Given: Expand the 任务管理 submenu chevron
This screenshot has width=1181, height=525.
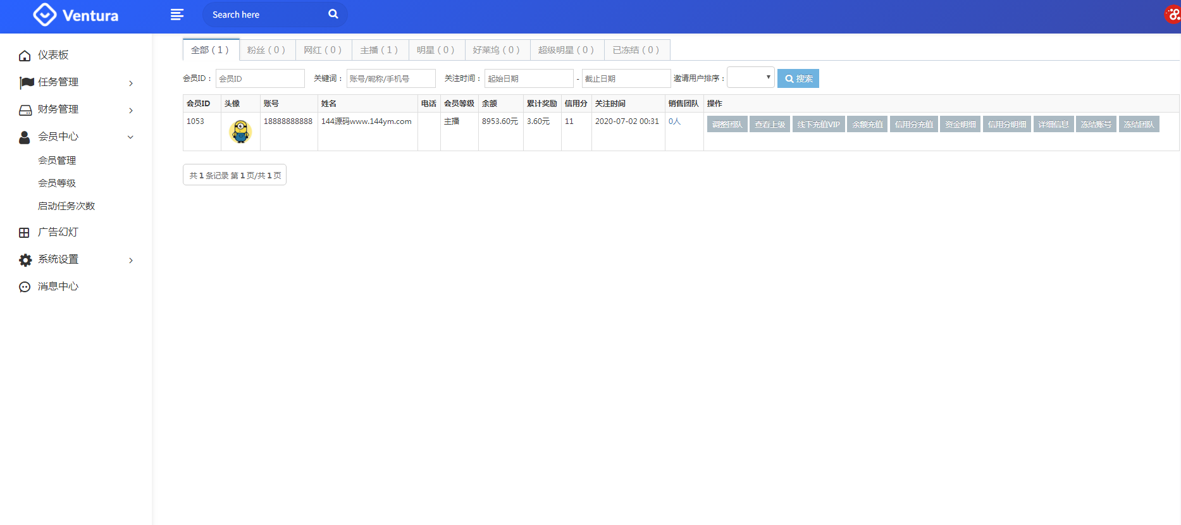Looking at the screenshot, I should click(x=131, y=83).
